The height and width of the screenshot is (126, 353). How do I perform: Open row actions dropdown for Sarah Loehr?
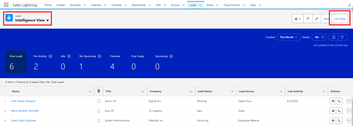click(349, 120)
